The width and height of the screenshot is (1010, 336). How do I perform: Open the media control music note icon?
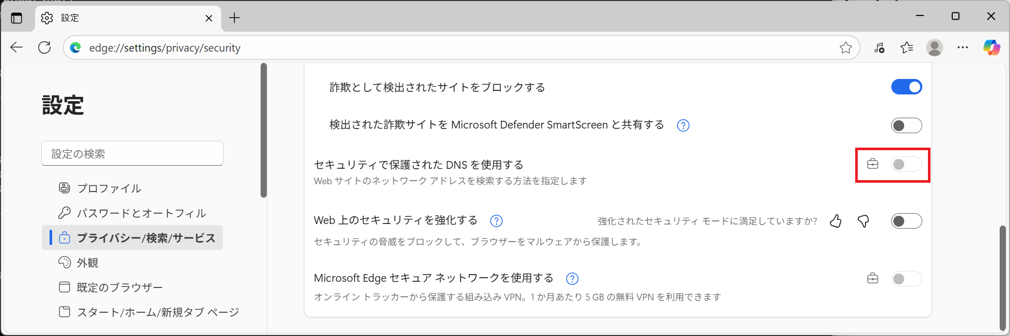[x=879, y=47]
